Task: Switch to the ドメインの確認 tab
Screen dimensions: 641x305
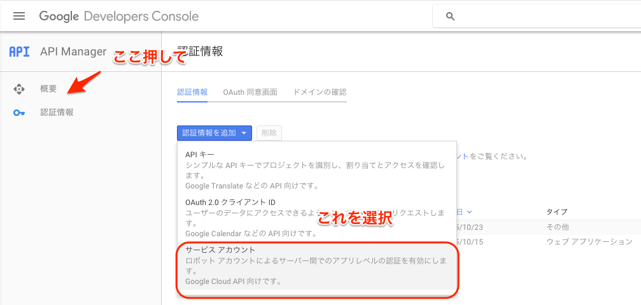Action: tap(320, 92)
